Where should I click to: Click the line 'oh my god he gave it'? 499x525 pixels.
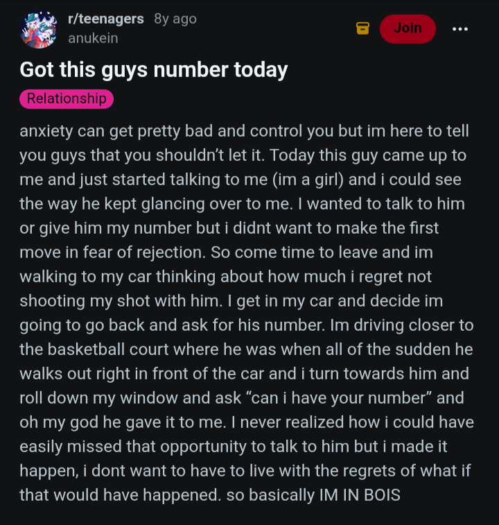247,422
